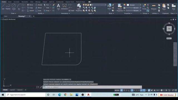Click TOP face of the ViewCube
Image resolution: width=178 pixels, height=100 pixels.
(169, 29)
